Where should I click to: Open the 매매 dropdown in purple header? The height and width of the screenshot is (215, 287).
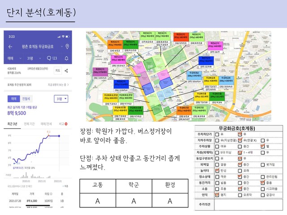click(x=14, y=58)
